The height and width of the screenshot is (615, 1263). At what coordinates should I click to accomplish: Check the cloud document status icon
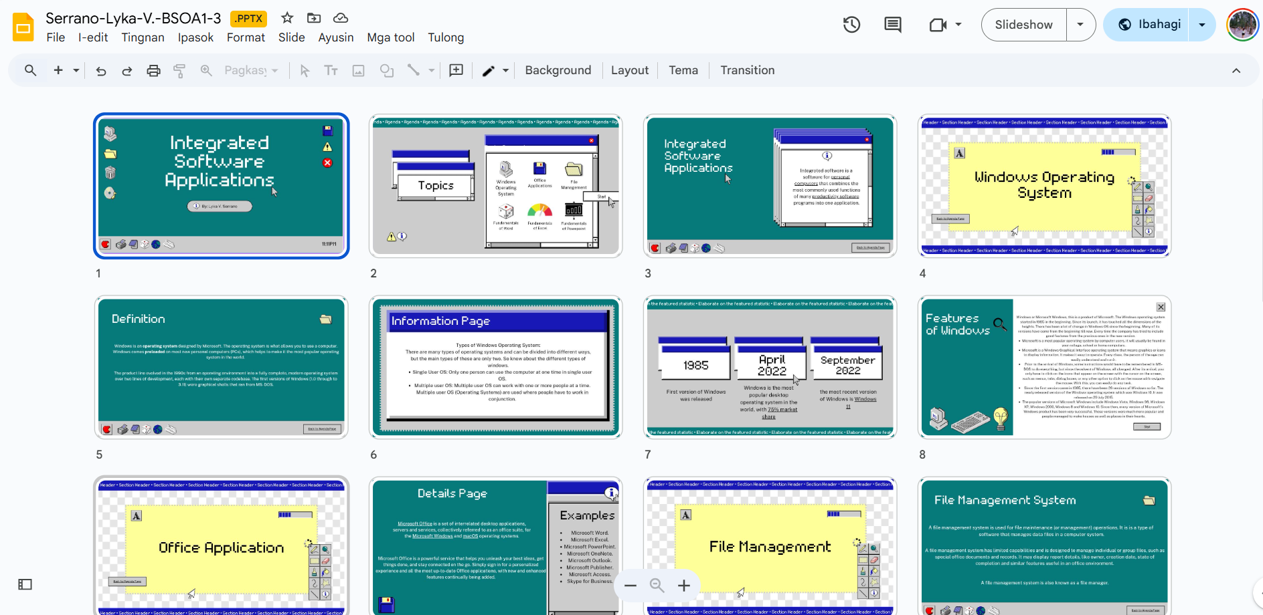[x=341, y=18]
